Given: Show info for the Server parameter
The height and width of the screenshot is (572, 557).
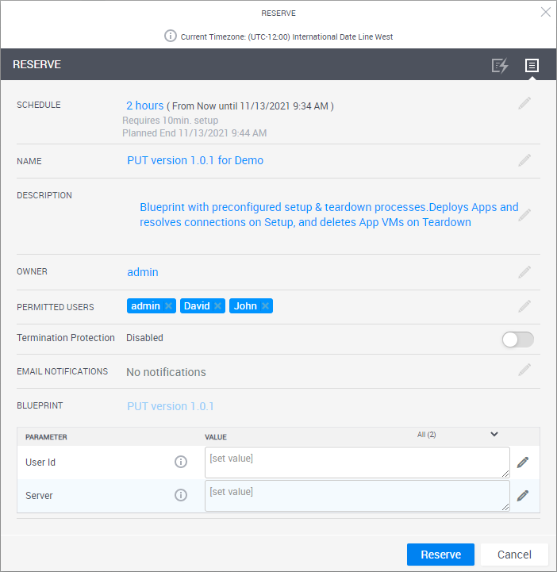Looking at the screenshot, I should [x=181, y=495].
